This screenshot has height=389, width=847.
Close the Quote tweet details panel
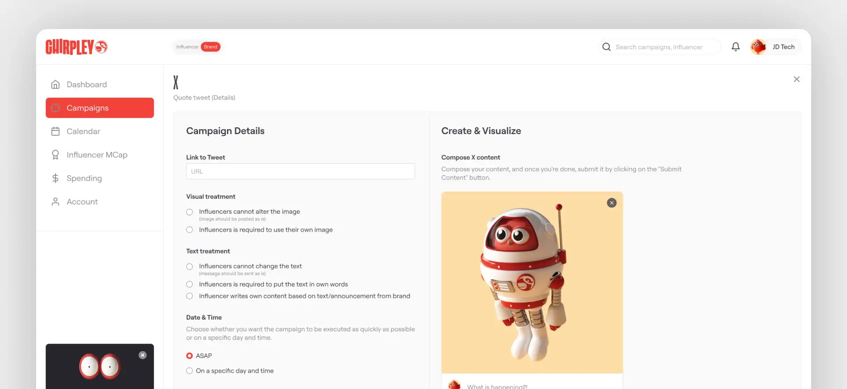point(796,79)
